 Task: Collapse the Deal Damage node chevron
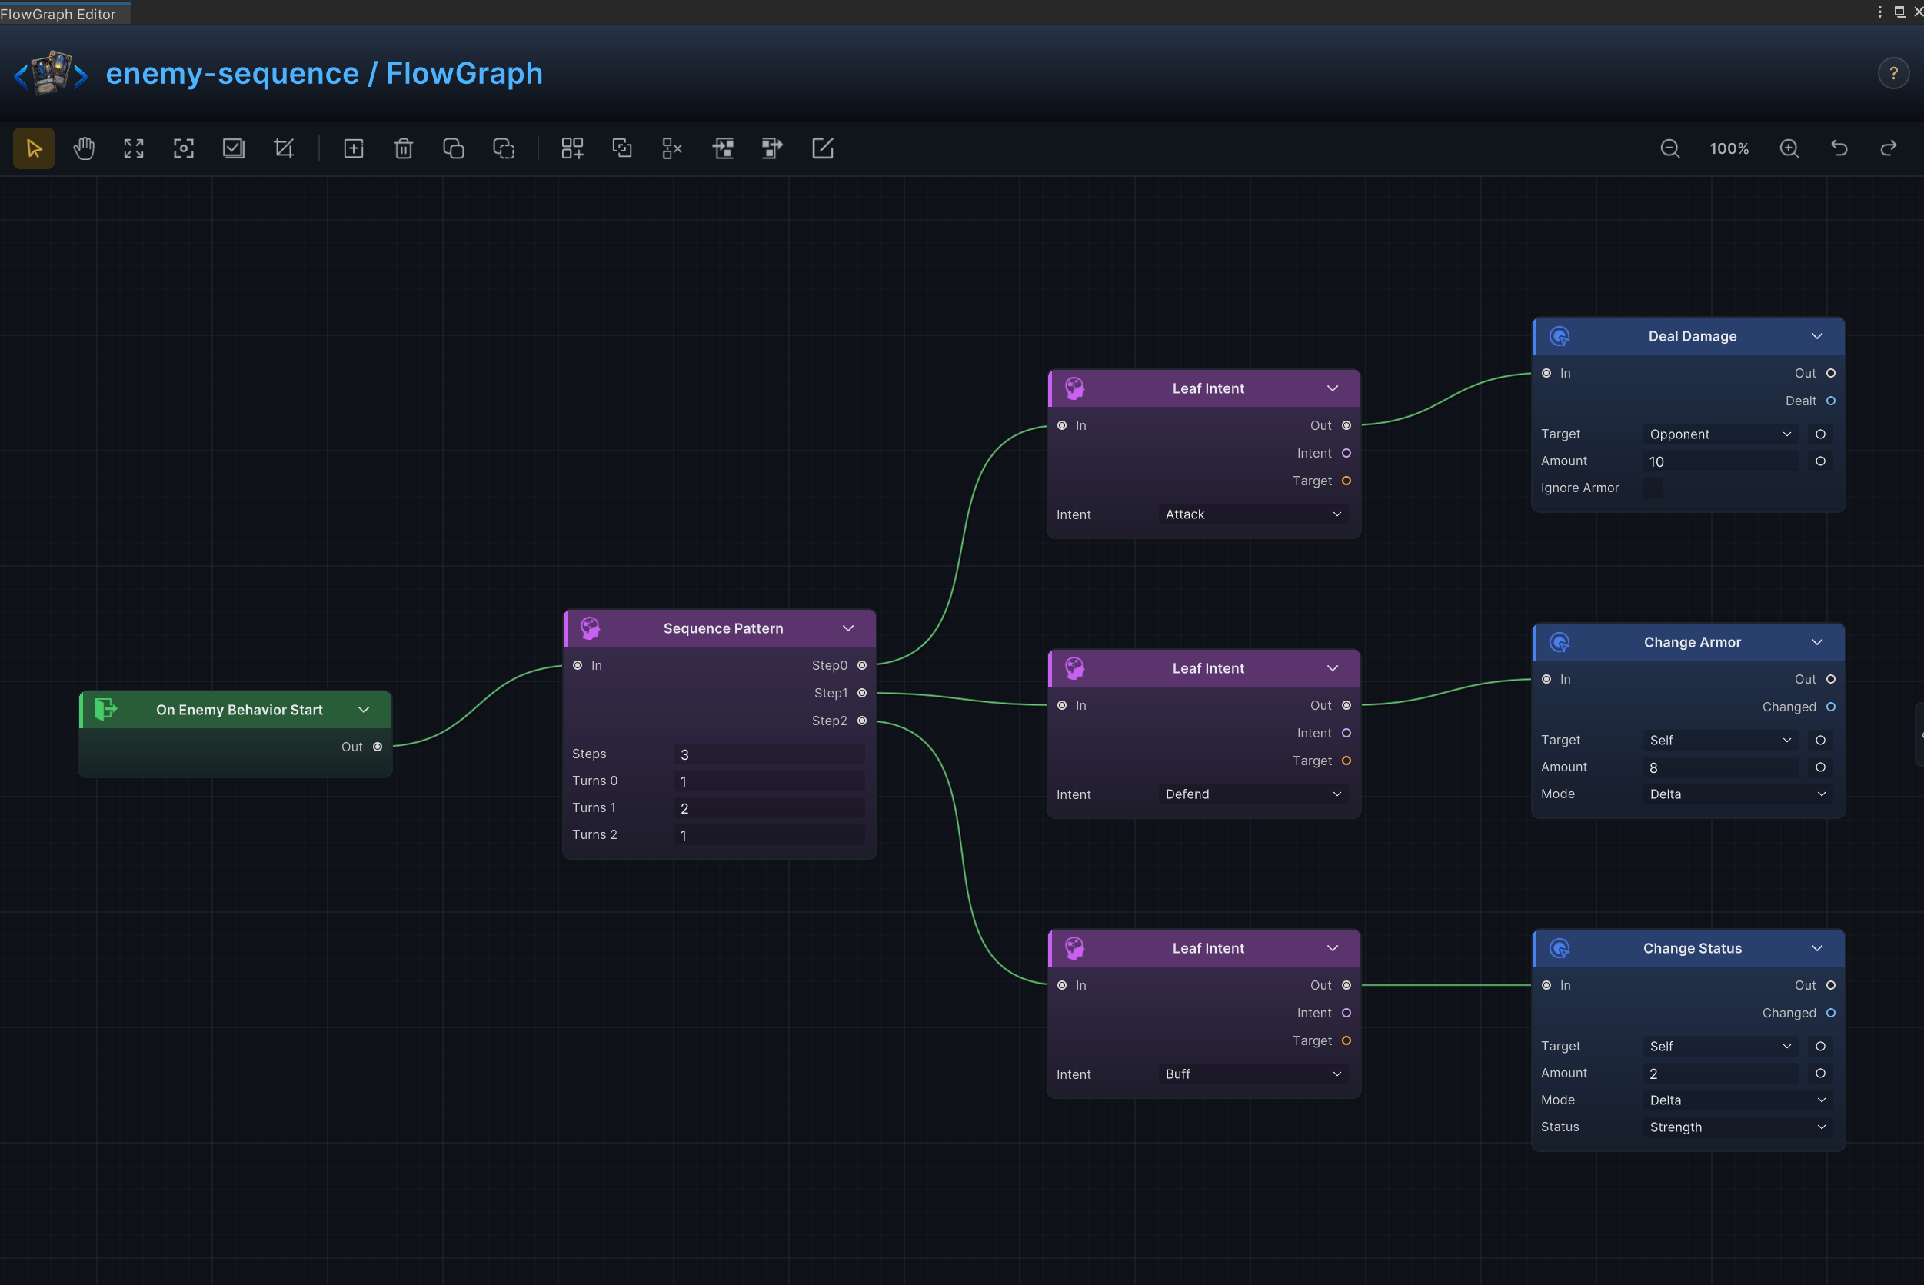[x=1816, y=336]
